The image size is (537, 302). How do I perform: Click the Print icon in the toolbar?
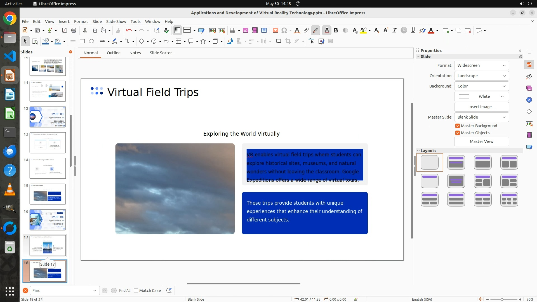click(x=74, y=30)
